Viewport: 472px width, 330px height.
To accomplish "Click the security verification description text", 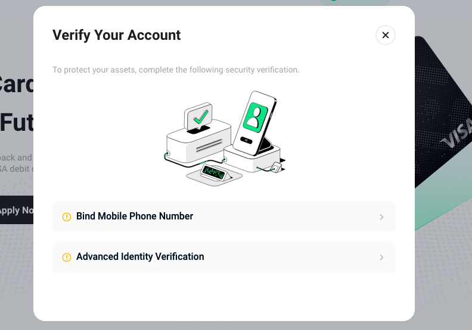I will pyautogui.click(x=176, y=70).
